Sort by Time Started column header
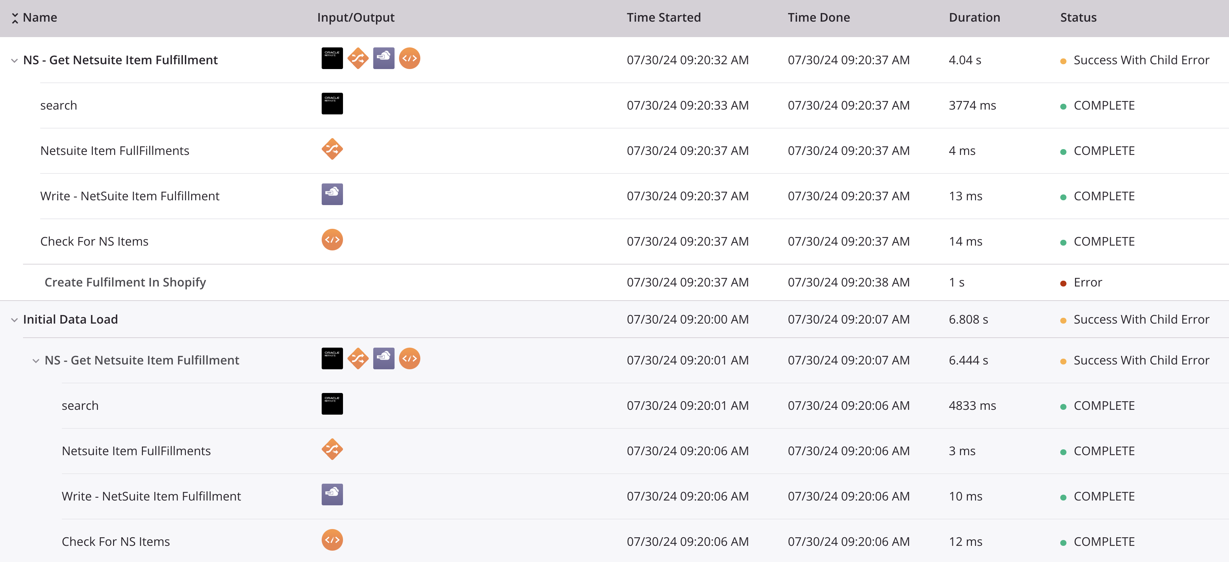Image resolution: width=1229 pixels, height=562 pixels. point(664,18)
